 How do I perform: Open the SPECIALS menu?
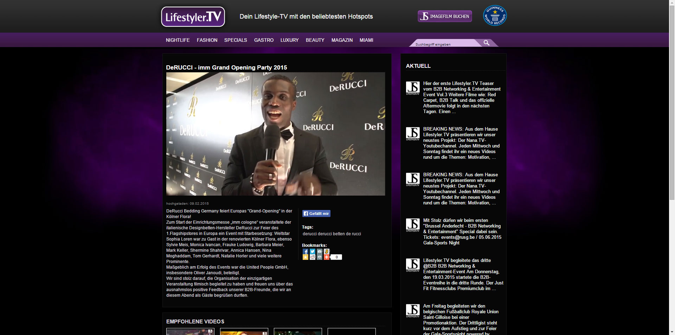coord(236,40)
